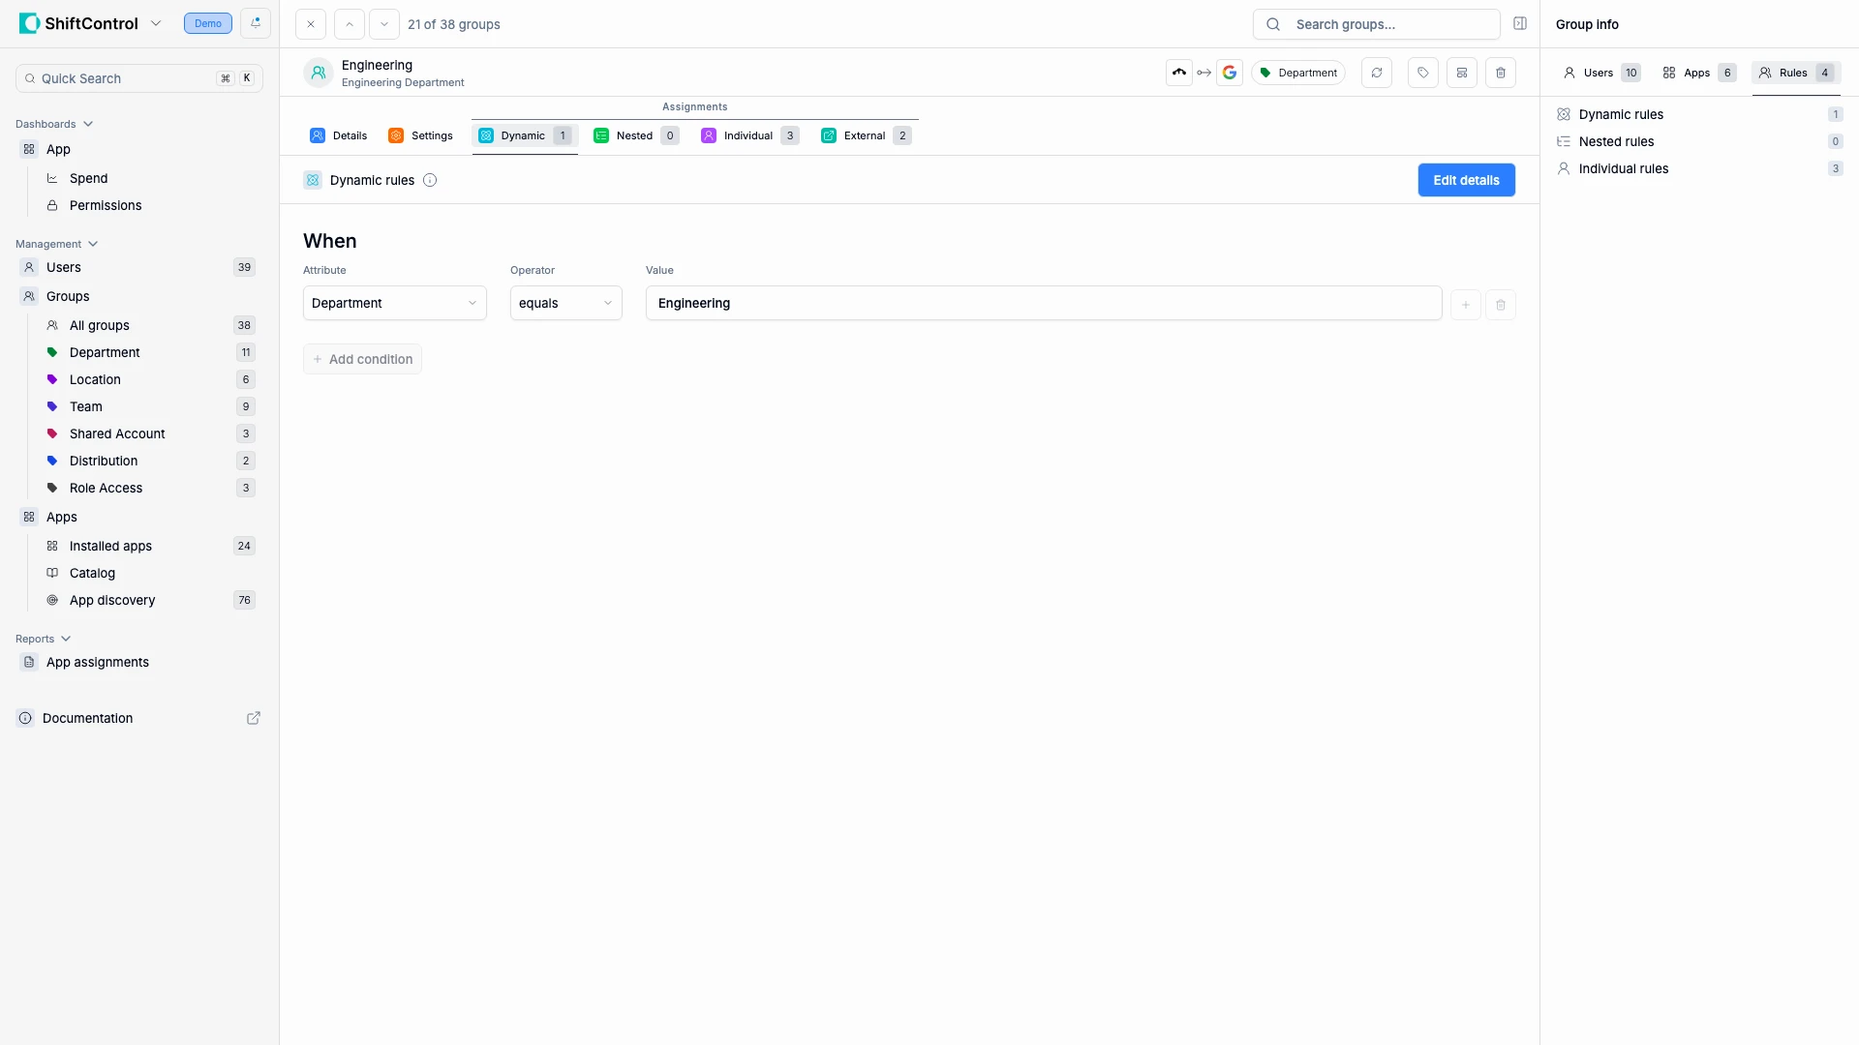The height and width of the screenshot is (1045, 1859).
Task: Open the Spend dashboard
Action: coord(89,178)
